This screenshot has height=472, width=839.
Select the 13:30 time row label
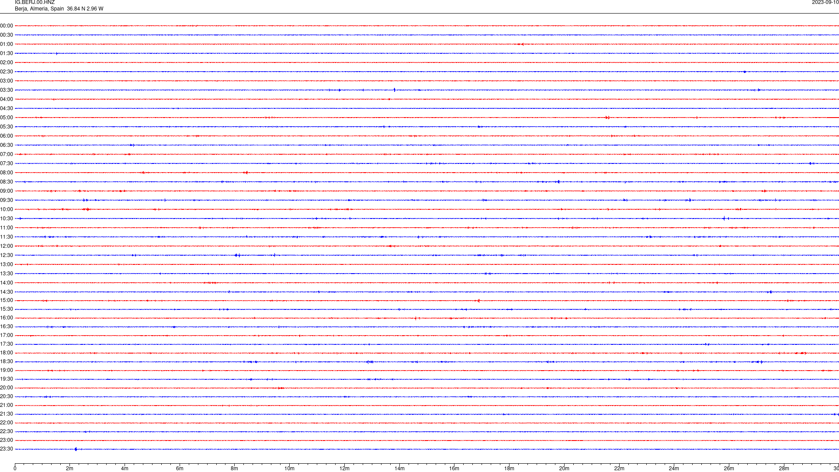click(x=7, y=274)
